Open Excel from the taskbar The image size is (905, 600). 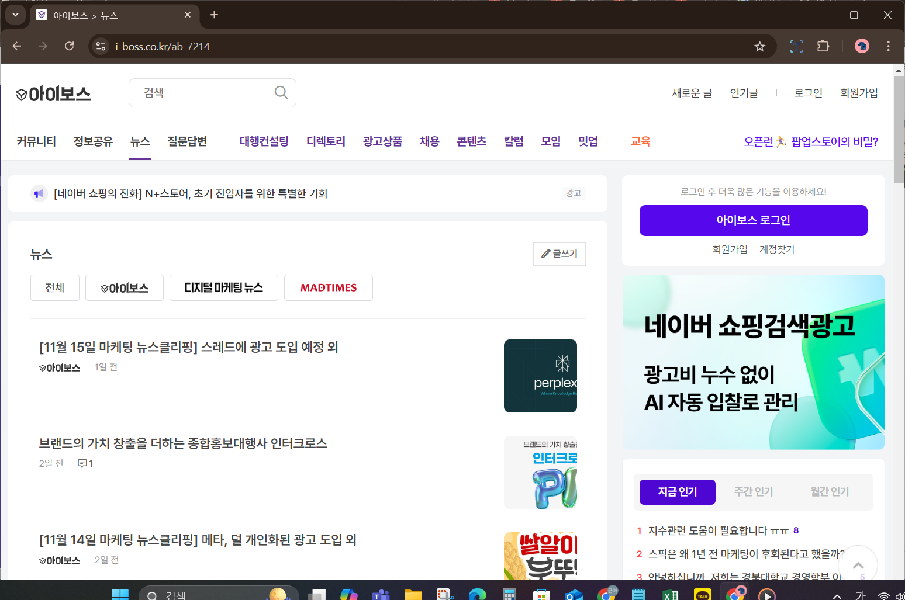tap(669, 594)
